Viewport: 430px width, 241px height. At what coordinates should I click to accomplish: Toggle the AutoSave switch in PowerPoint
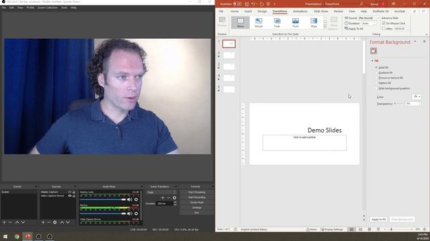click(x=237, y=4)
